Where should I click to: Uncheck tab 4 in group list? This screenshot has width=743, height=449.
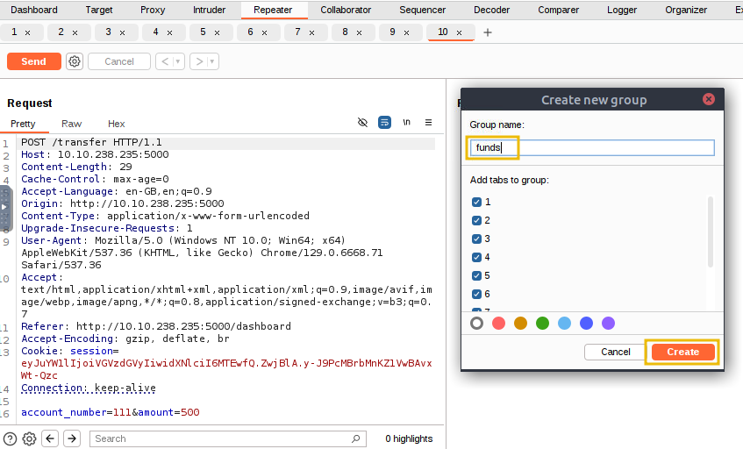coord(476,258)
